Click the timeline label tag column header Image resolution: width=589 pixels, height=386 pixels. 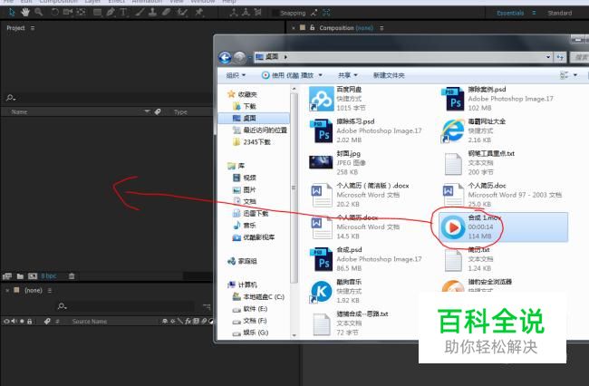pos(47,322)
